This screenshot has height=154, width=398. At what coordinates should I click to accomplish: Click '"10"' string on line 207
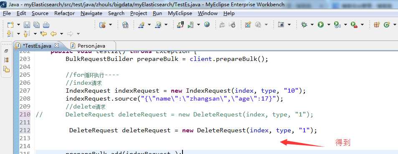click(x=291, y=91)
